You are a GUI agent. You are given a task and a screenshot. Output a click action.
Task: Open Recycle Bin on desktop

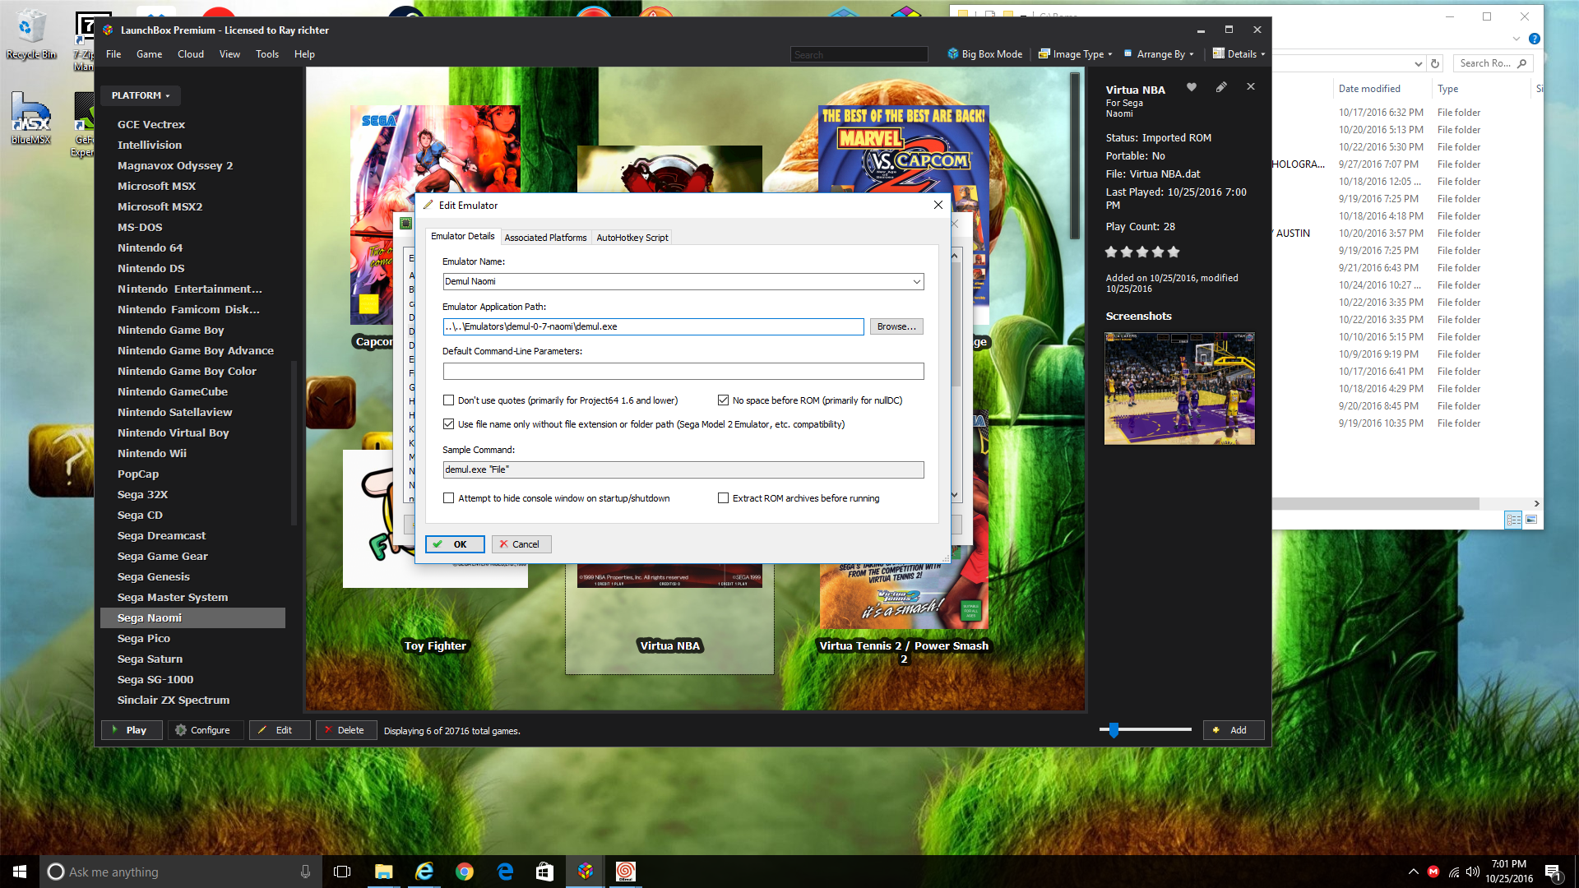coord(30,35)
